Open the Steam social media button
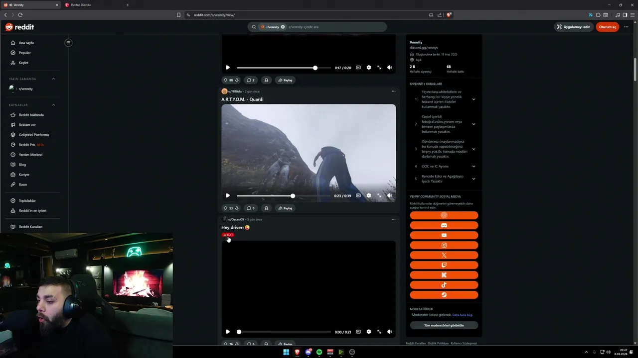This screenshot has height=358, width=638. [x=444, y=295]
